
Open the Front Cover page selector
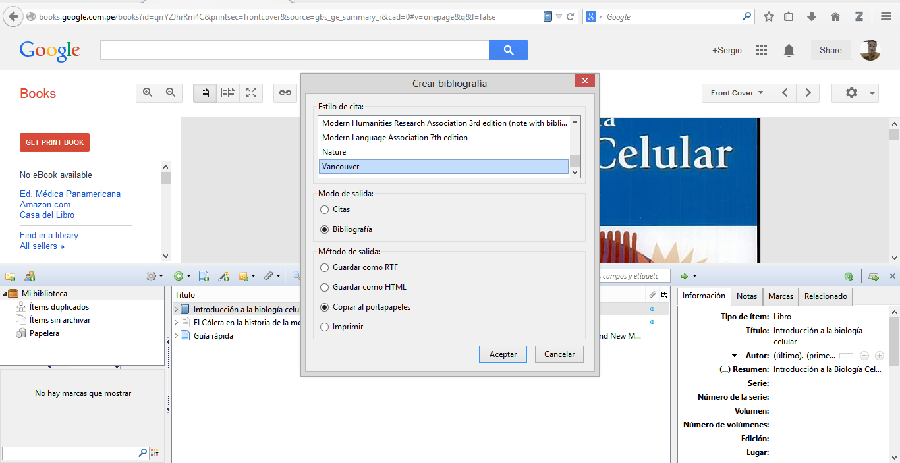point(736,93)
